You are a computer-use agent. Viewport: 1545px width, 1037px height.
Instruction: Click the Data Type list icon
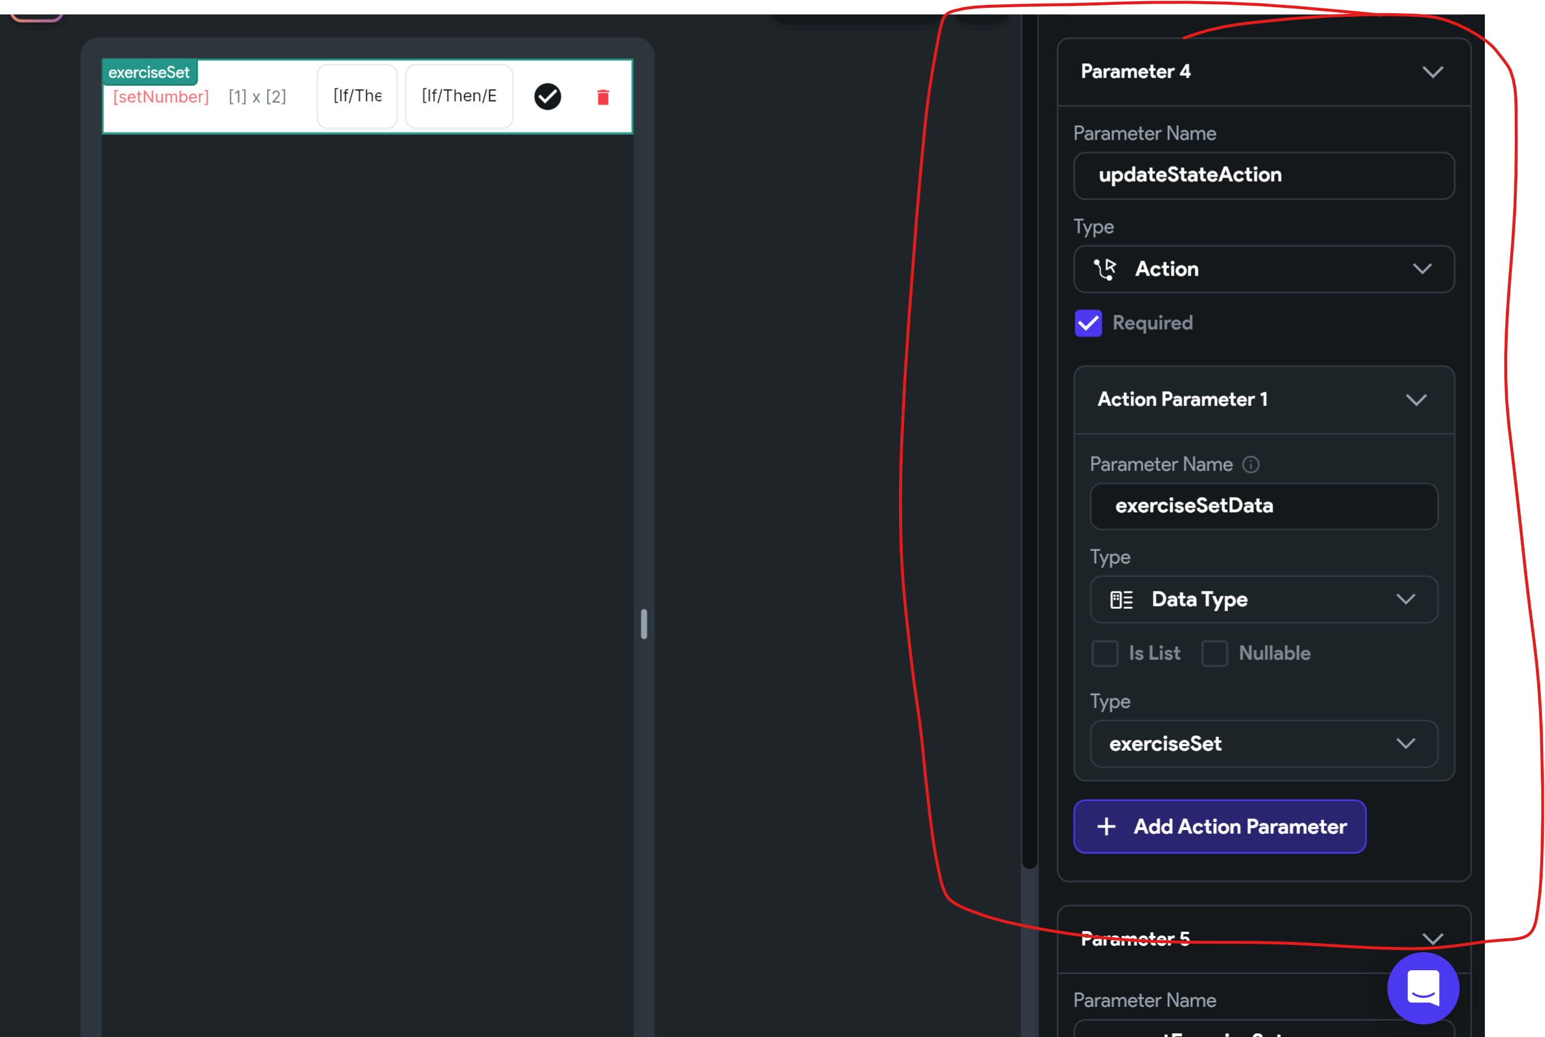tap(1121, 600)
